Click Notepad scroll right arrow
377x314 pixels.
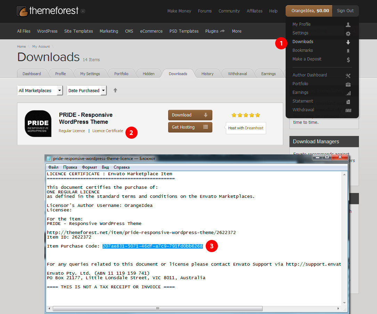tap(338, 308)
